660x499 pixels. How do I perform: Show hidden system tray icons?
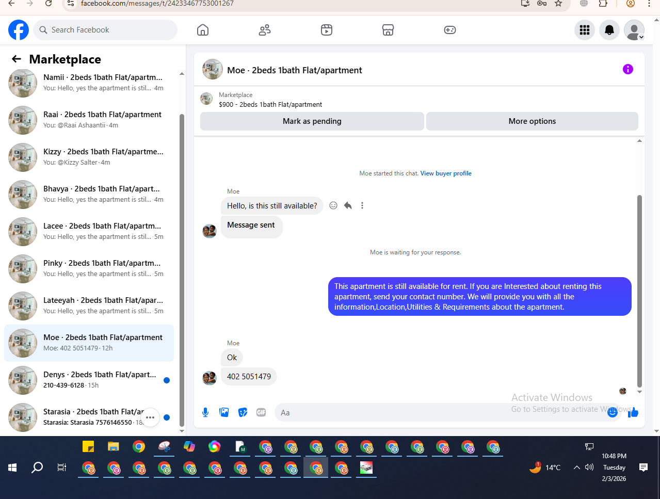[x=577, y=468]
